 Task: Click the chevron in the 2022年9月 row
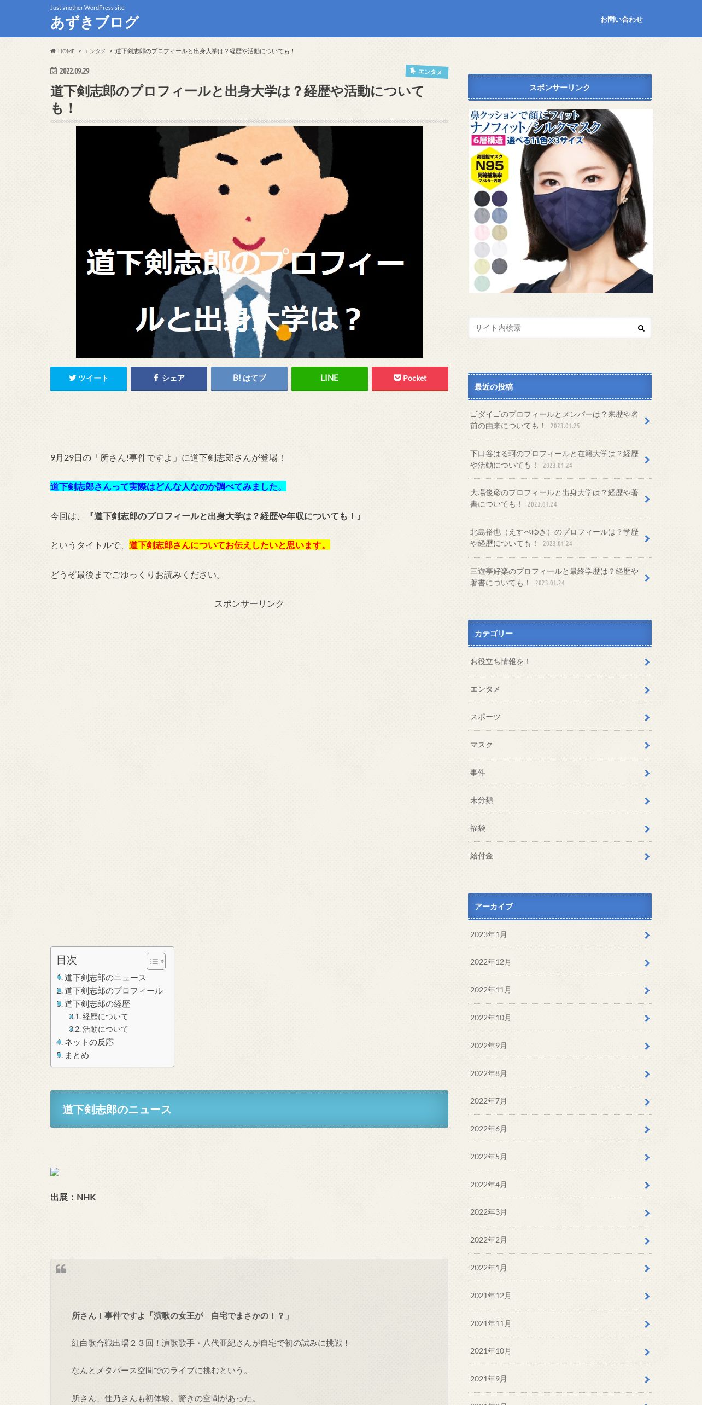tap(647, 1046)
